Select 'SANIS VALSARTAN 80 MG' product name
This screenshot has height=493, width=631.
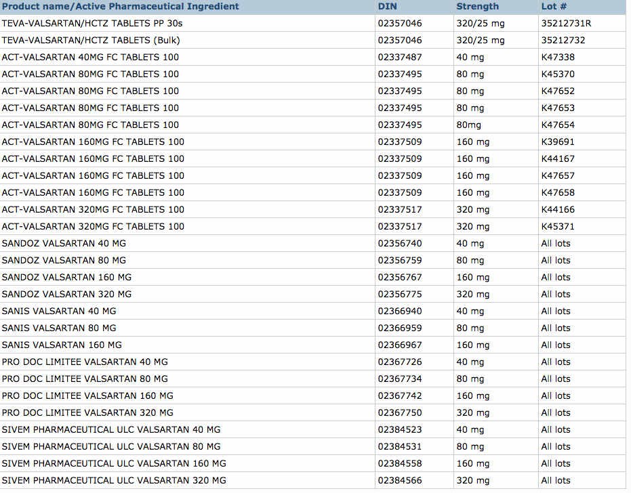59,328
